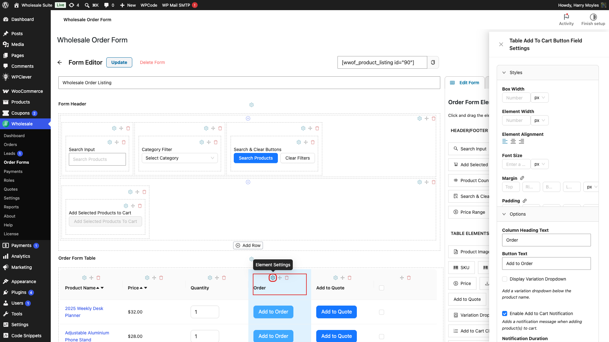
Task: Open settings gear for Add to Quote column
Action: (x=336, y=278)
